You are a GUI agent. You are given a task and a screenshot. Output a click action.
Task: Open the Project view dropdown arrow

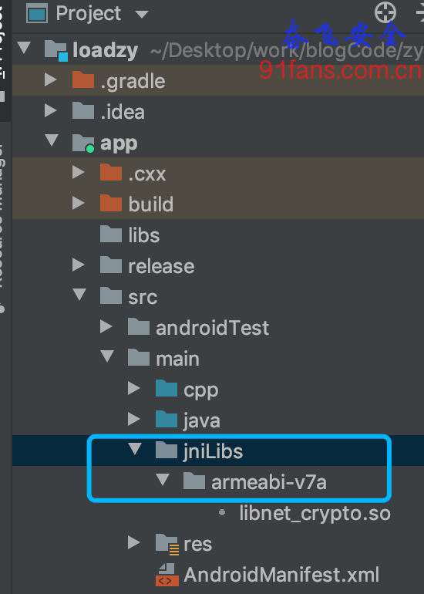click(x=142, y=15)
